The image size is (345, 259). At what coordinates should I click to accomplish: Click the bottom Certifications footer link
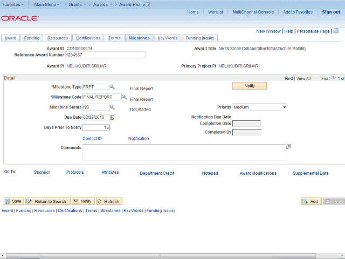coord(70,211)
